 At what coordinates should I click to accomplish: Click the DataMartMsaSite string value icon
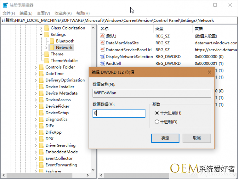point(102,43)
